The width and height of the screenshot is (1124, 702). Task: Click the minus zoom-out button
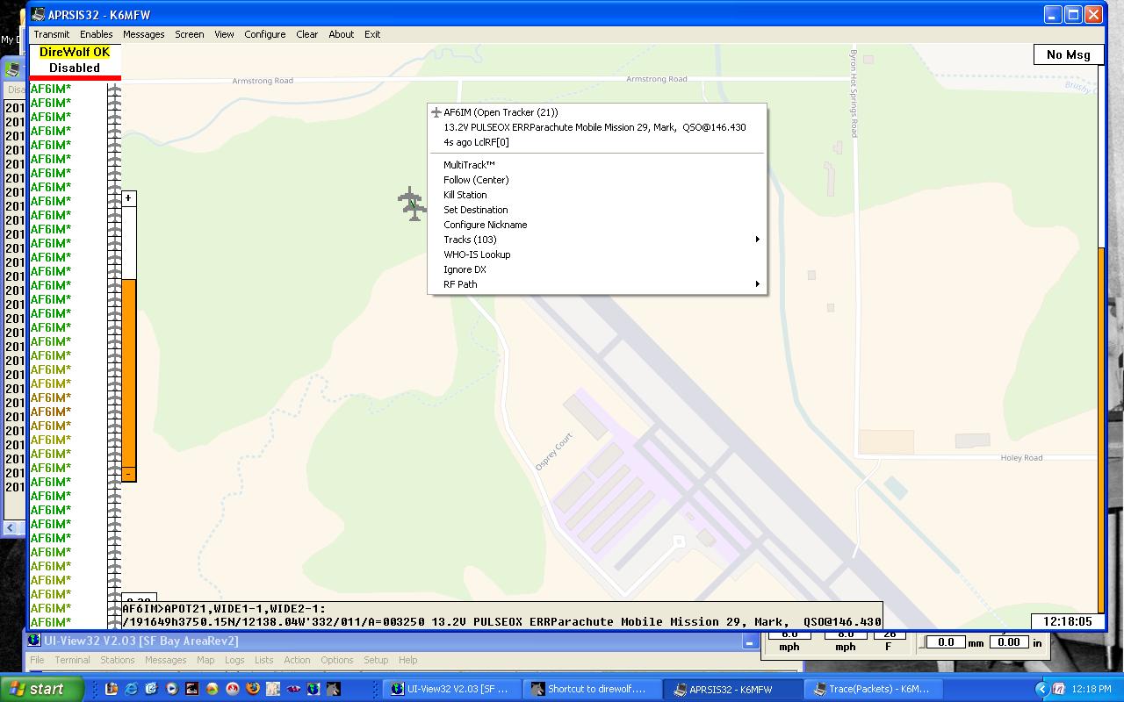(x=128, y=474)
